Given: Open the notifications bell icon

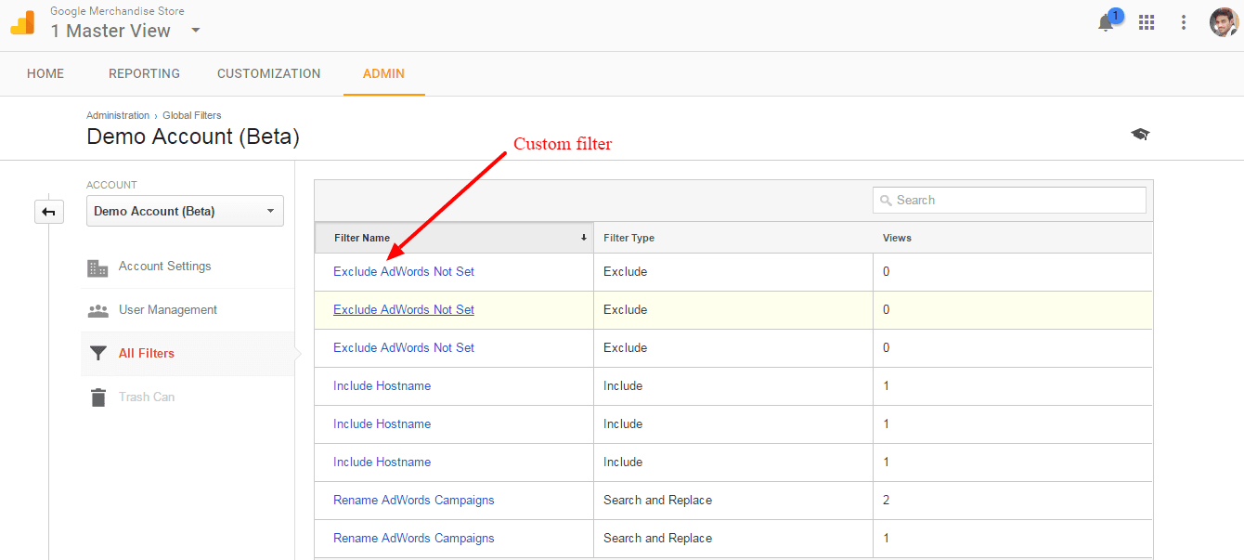Looking at the screenshot, I should [1106, 23].
